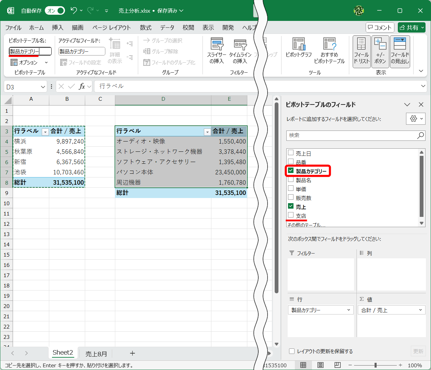Click the worksheet vertical scrollbar thumb

(277, 198)
